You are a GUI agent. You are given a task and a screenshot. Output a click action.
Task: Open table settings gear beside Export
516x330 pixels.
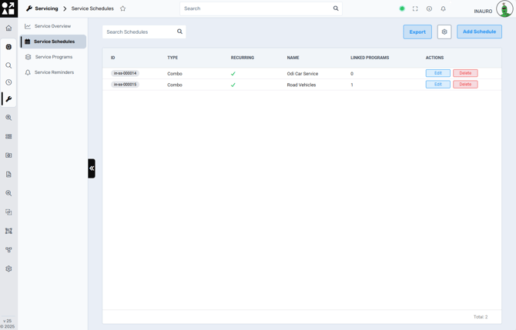(x=444, y=32)
